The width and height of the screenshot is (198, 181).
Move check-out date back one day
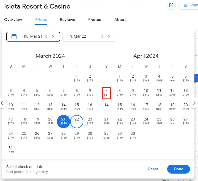pyautogui.click(x=103, y=37)
